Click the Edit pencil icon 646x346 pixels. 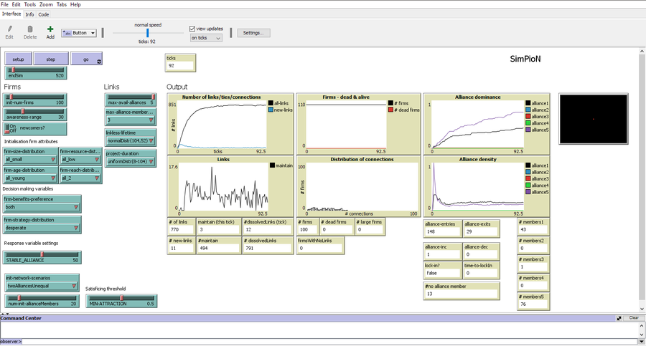tap(9, 29)
